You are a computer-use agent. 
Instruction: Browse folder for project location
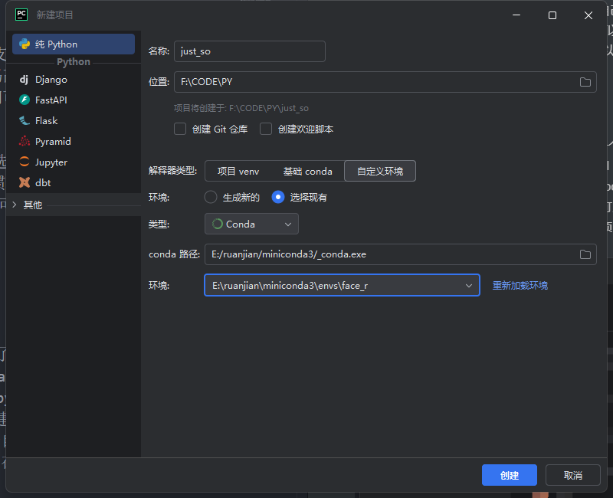(x=585, y=82)
